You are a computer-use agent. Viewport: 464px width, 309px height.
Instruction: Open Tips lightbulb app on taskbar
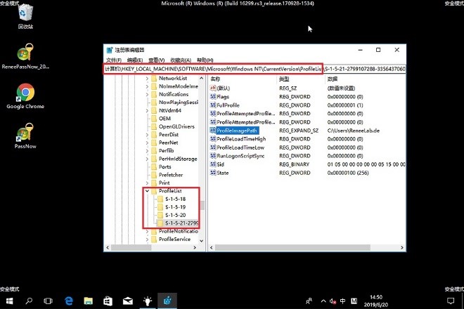tap(148, 301)
